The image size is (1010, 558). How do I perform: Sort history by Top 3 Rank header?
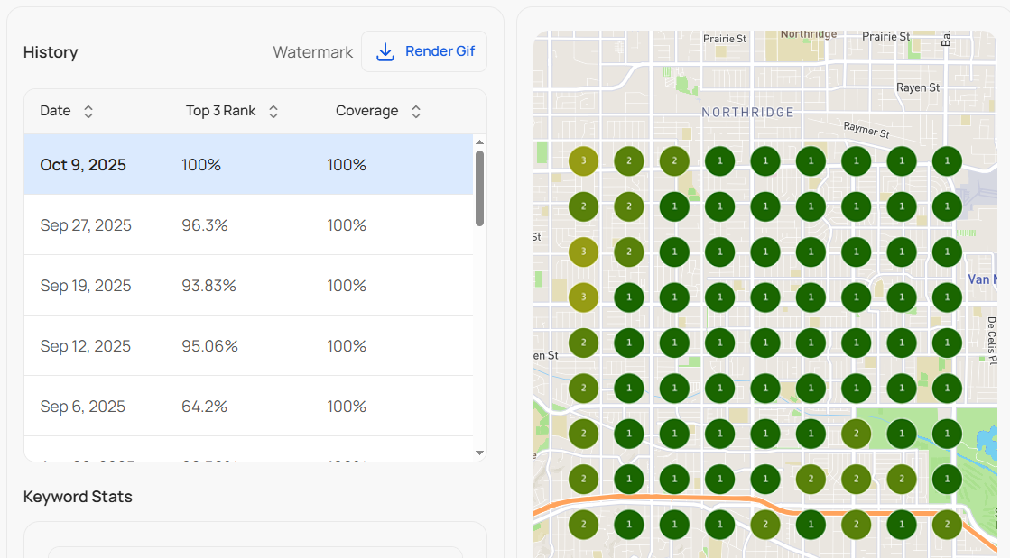coord(220,111)
